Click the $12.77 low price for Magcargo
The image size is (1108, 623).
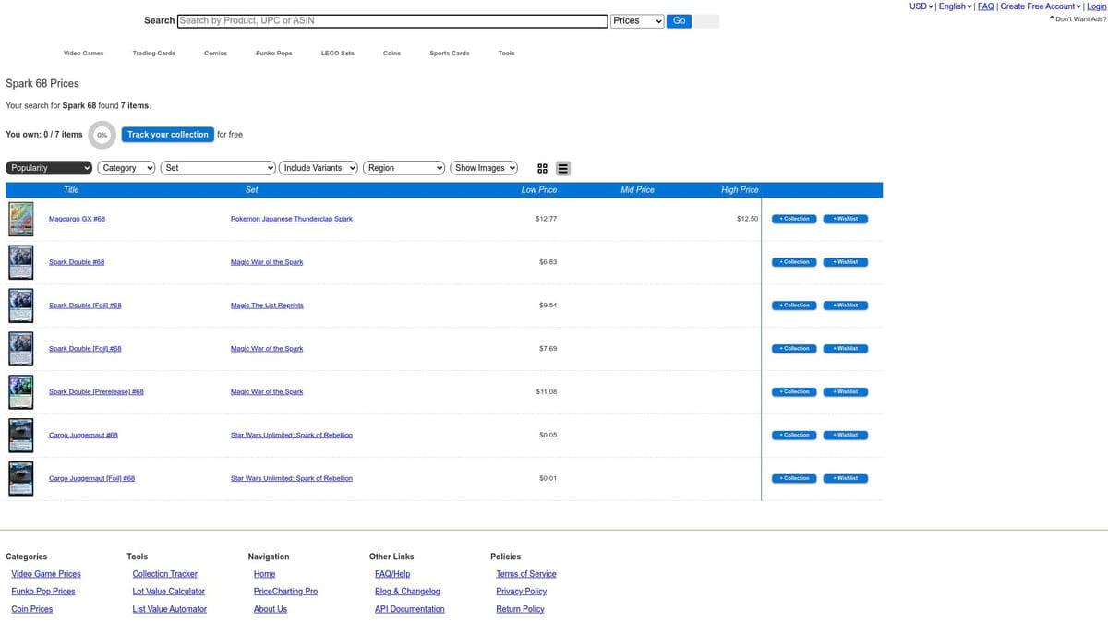pos(547,219)
